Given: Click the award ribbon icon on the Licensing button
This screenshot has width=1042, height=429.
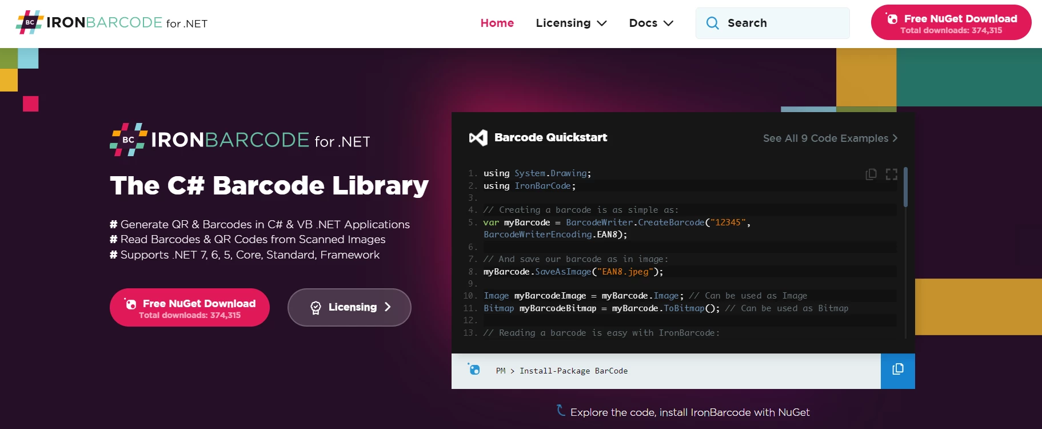Looking at the screenshot, I should pos(316,308).
